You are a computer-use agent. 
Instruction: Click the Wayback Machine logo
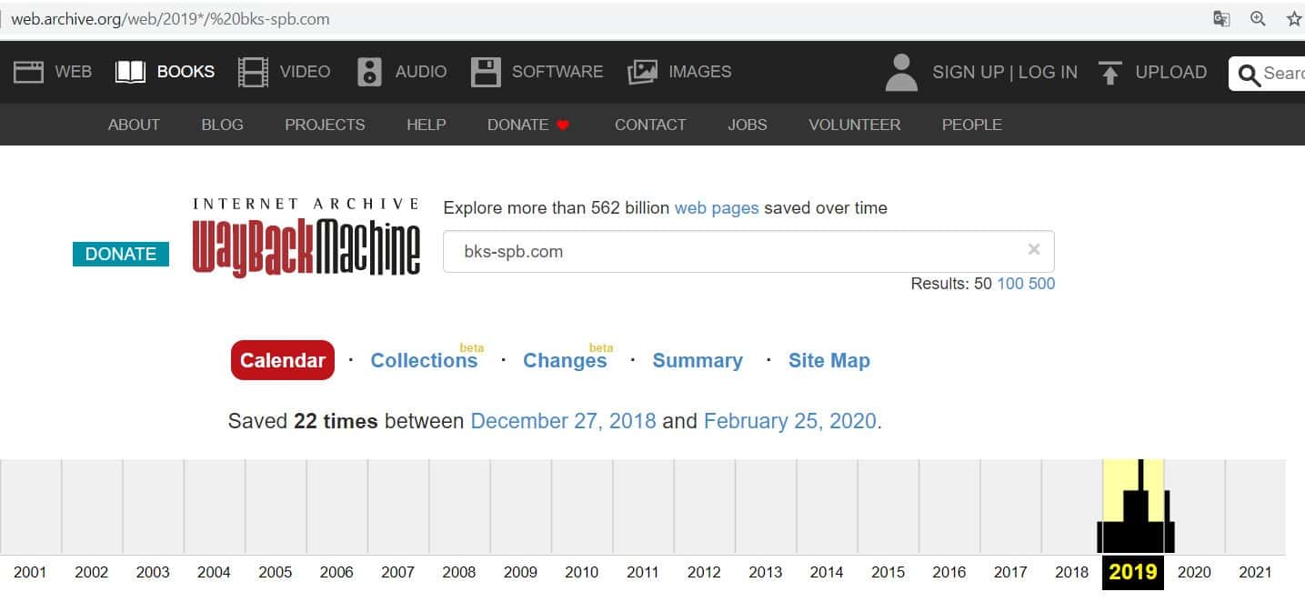click(x=306, y=237)
